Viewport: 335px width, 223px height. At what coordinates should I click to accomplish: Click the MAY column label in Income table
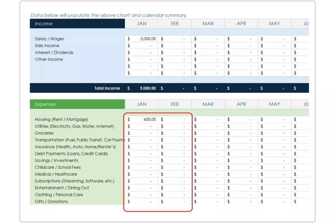274,24
